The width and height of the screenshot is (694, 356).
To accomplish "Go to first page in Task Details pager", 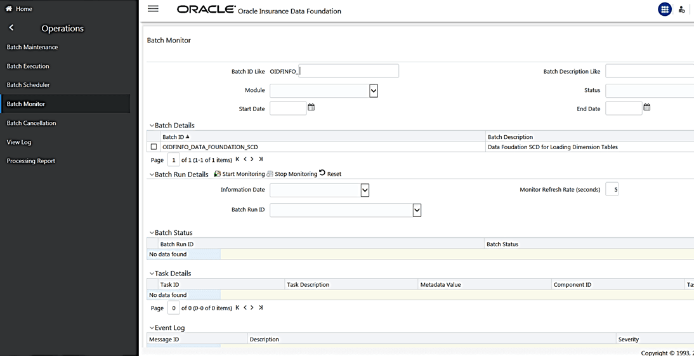I will click(x=238, y=308).
